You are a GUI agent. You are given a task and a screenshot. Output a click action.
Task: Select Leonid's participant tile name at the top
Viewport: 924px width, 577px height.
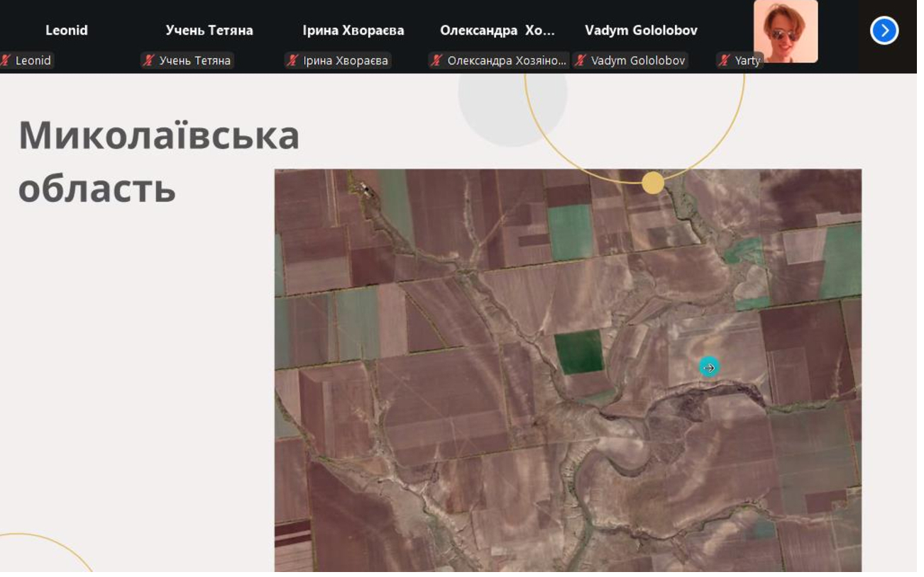67,30
